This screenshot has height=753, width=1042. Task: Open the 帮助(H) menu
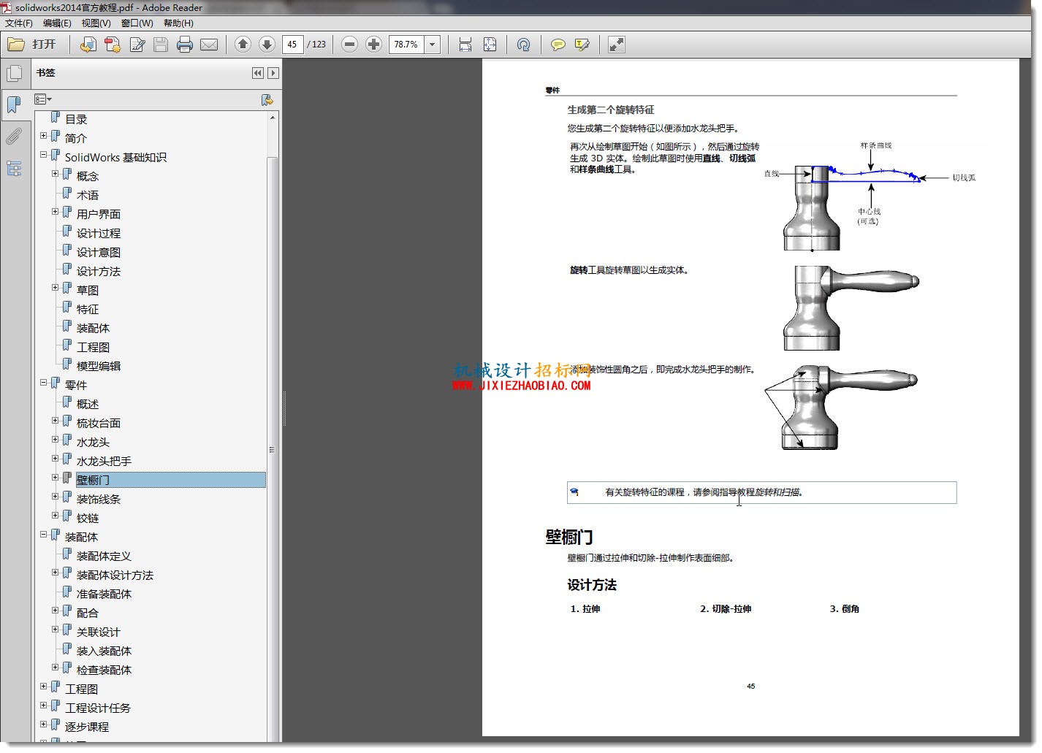click(178, 23)
